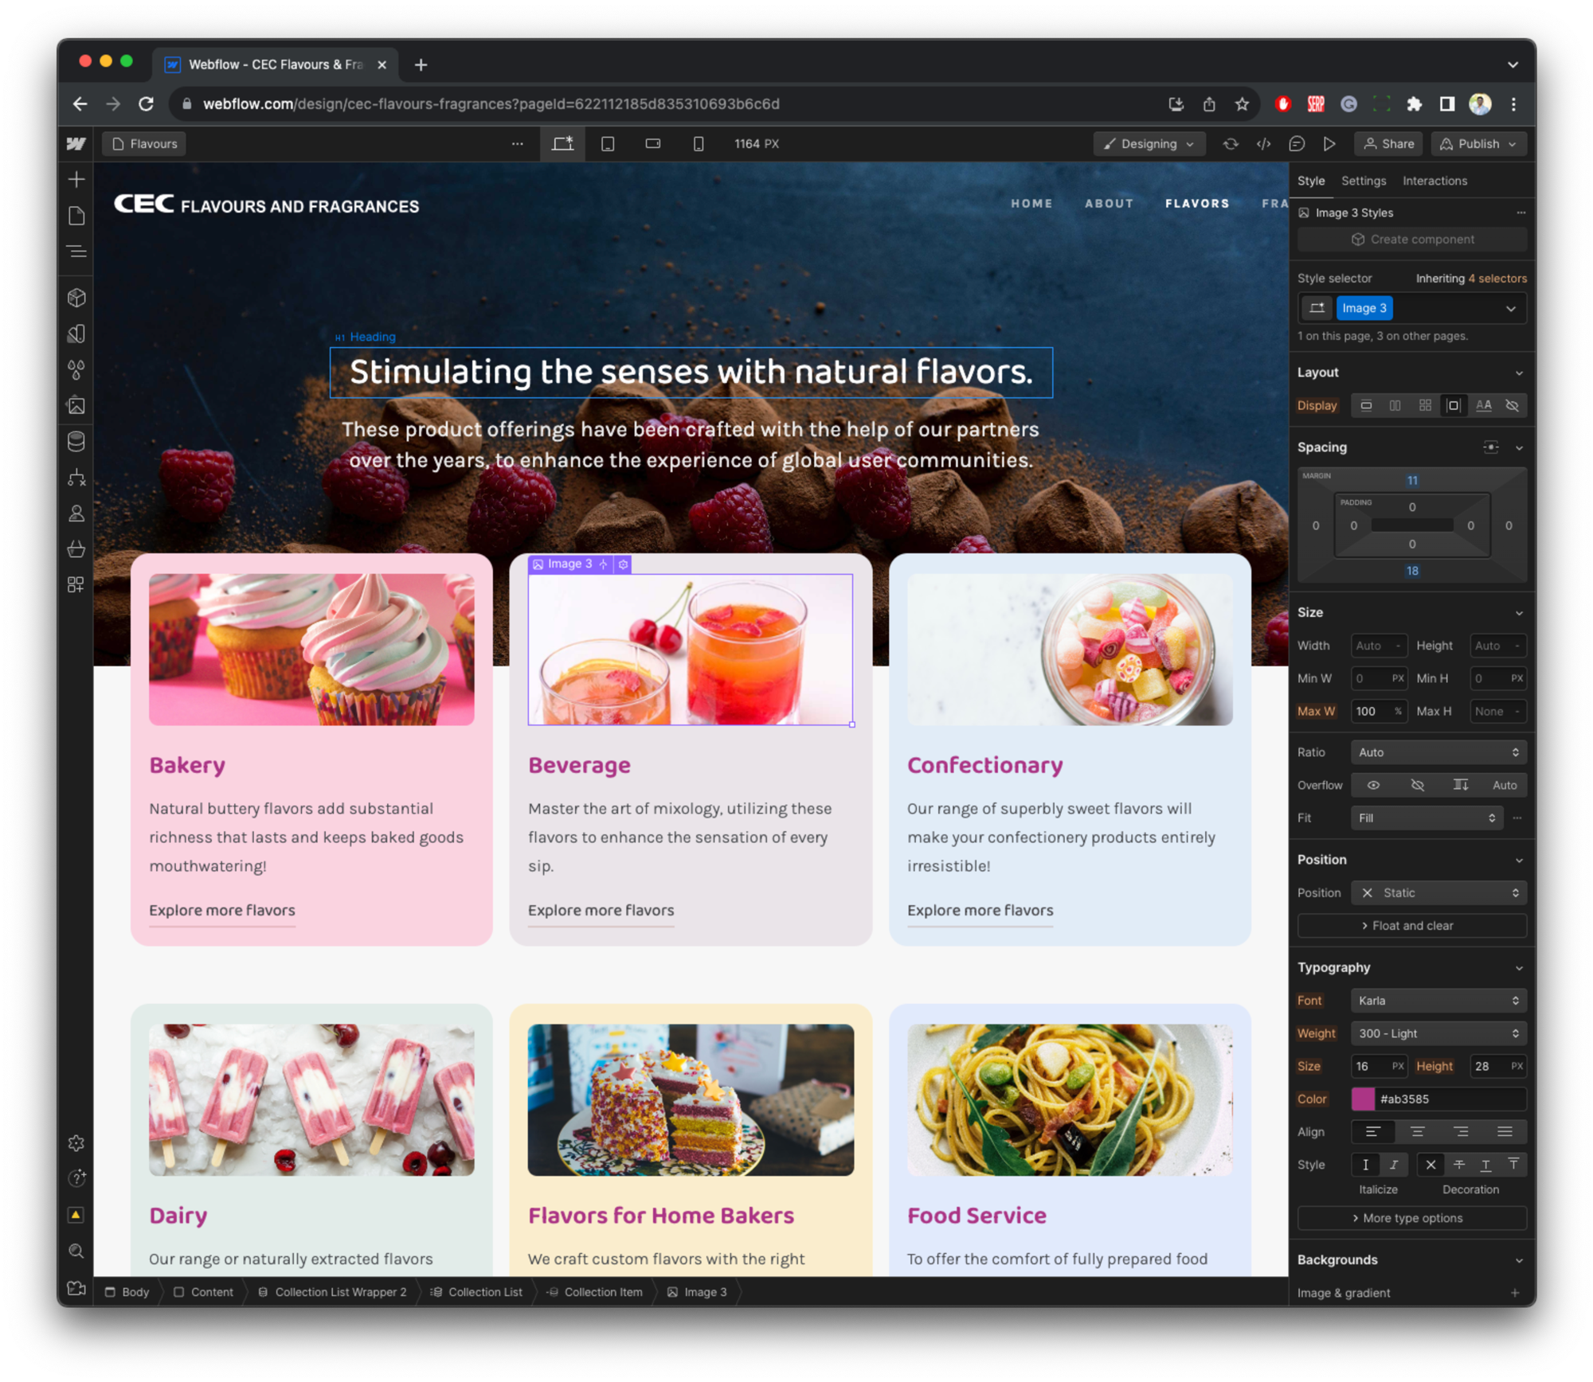1593x1382 pixels.
Task: Click the ABOUT nav link
Action: click(1109, 205)
